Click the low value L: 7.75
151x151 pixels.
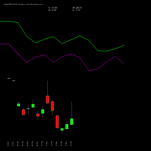click(76, 10)
